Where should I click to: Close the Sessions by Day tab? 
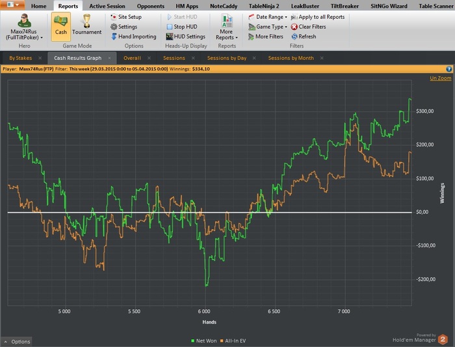(254, 58)
